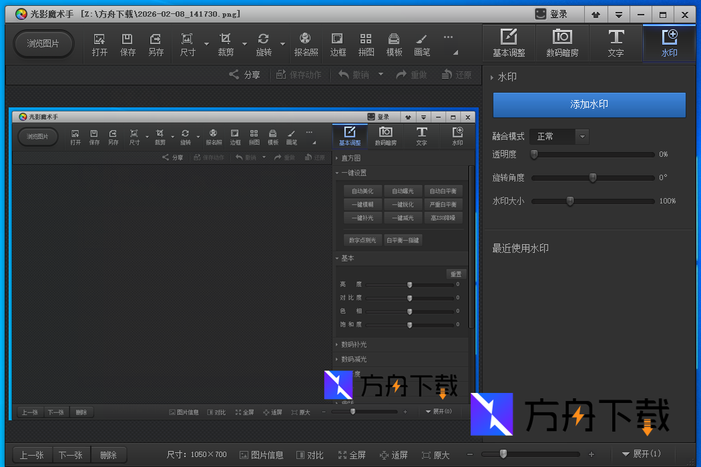This screenshot has height=467, width=701.
Task: Click the Browse Images (浏览图片) button
Action: 43,43
